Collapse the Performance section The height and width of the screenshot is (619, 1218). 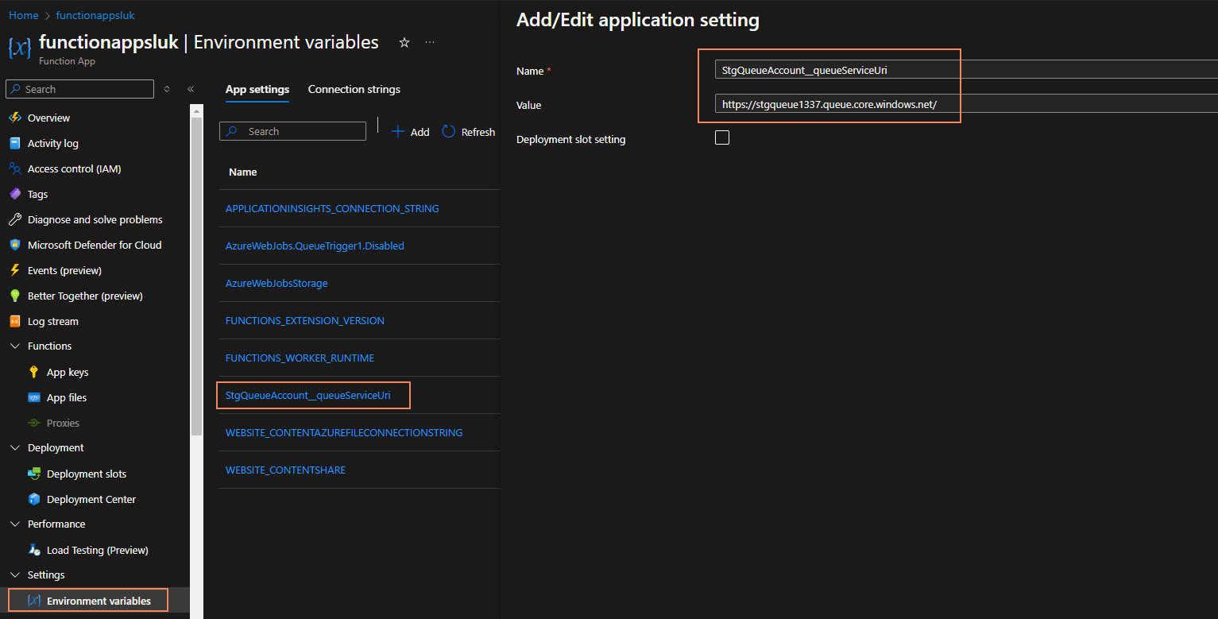[x=14, y=524]
